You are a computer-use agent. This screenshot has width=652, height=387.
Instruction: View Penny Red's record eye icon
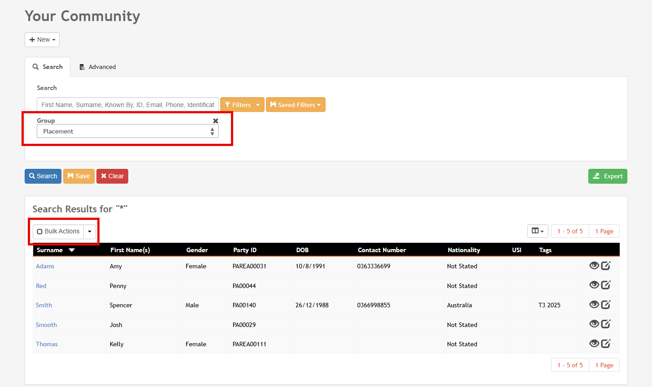(x=594, y=285)
